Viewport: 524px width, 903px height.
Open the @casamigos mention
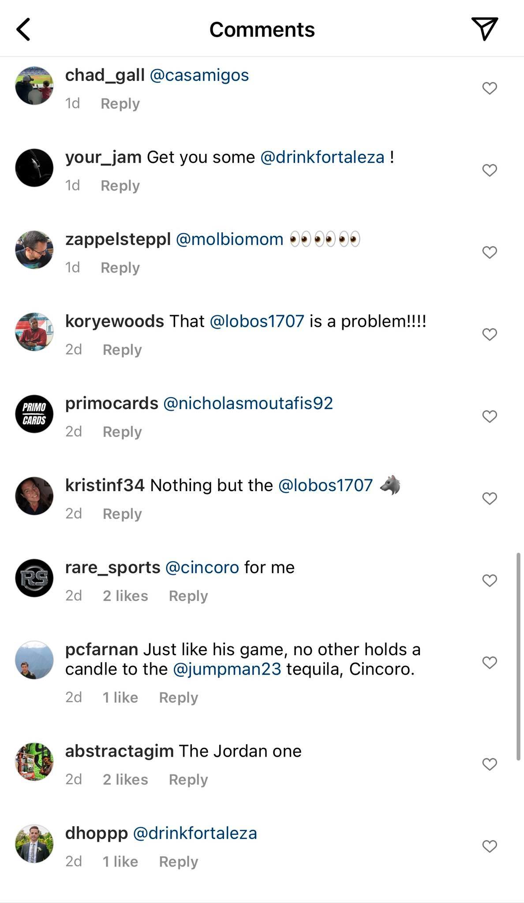click(199, 75)
